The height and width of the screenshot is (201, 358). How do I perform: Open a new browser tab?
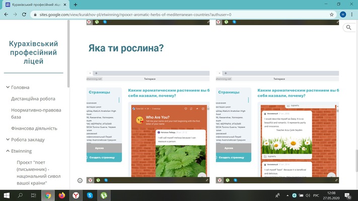[x=75, y=5]
